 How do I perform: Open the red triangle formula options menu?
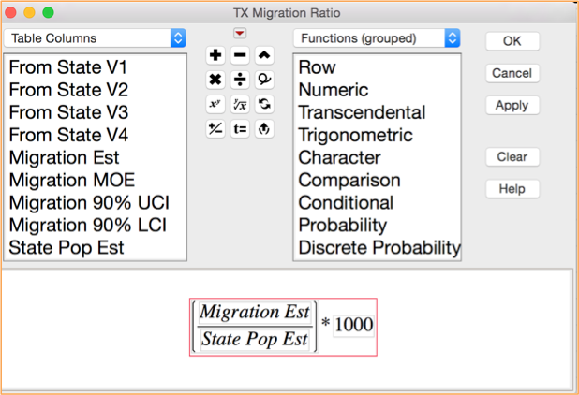(240, 33)
